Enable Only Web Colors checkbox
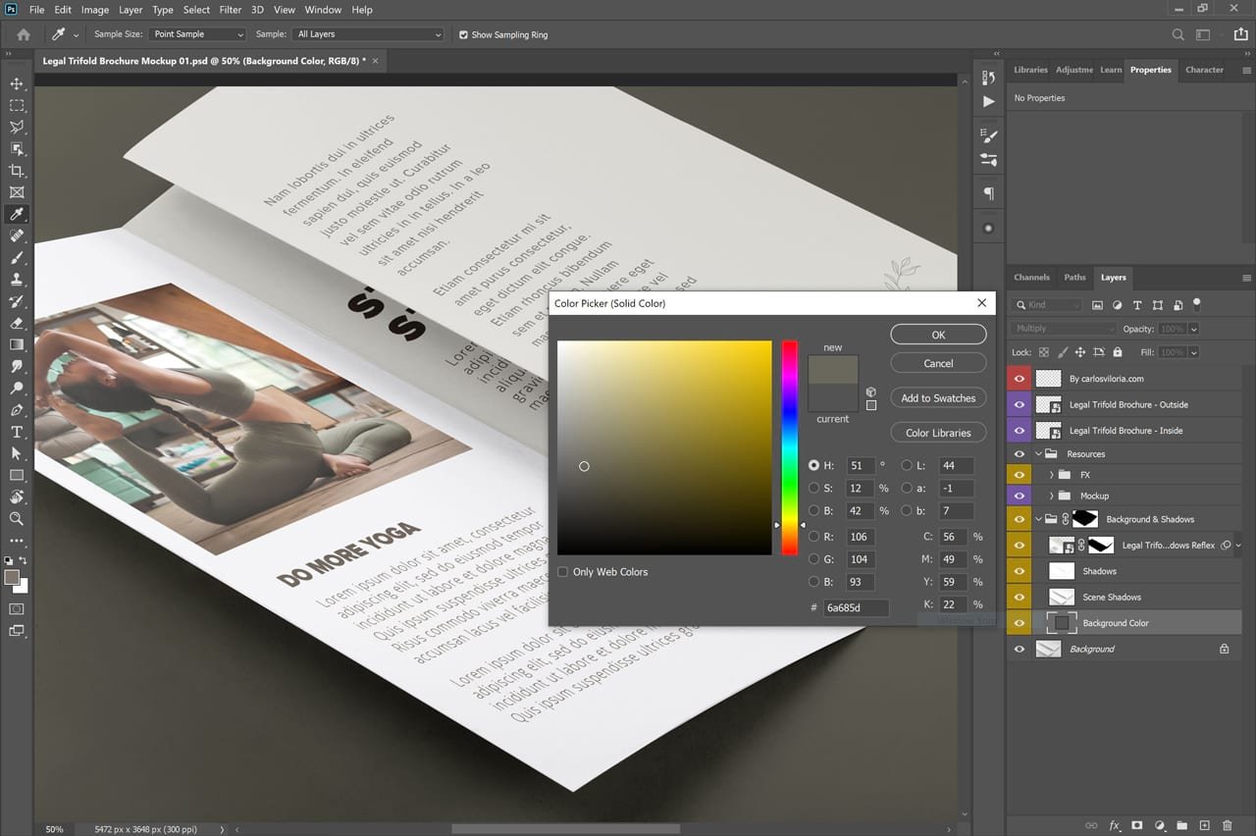The height and width of the screenshot is (836, 1256). pos(563,572)
